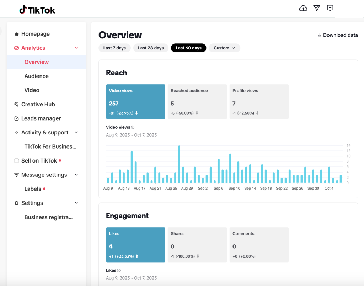Go to Leads manager in sidebar
The width and height of the screenshot is (364, 286).
pyautogui.click(x=41, y=118)
